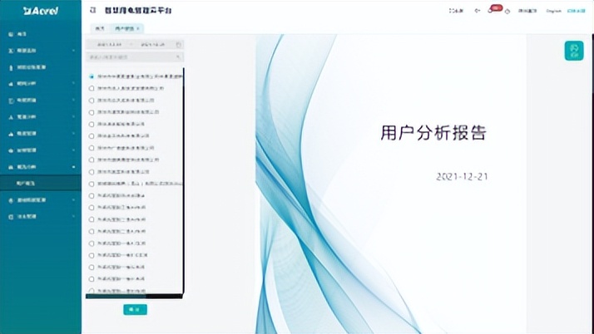
Task: Select the sixth radio button in the user list
Action: pyautogui.click(x=92, y=135)
